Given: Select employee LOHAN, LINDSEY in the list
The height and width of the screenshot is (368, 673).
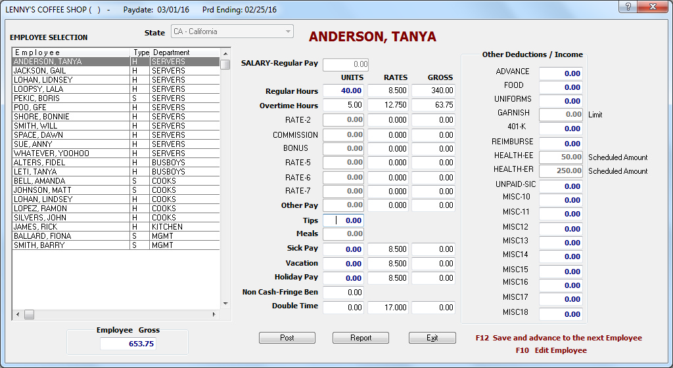Looking at the screenshot, I should [x=116, y=199].
